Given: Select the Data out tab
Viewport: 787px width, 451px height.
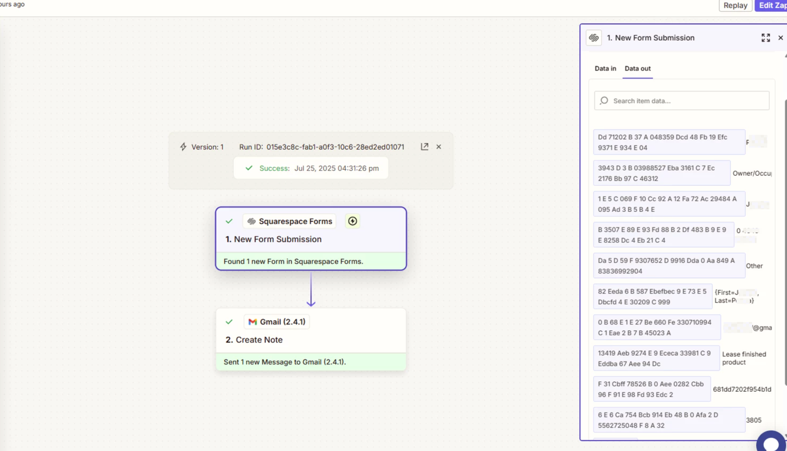Looking at the screenshot, I should tap(637, 69).
